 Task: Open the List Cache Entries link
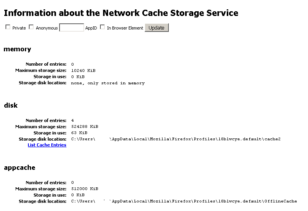tap(47, 145)
